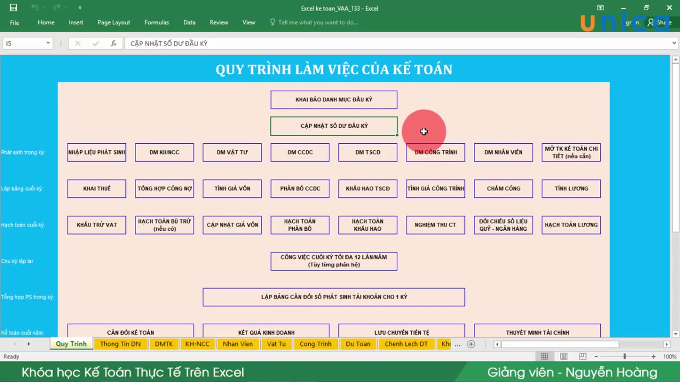Viewport: 680px width, 382px height.
Task: Click the KẾT QUẢ KINH DOANH box
Action: 266,331
